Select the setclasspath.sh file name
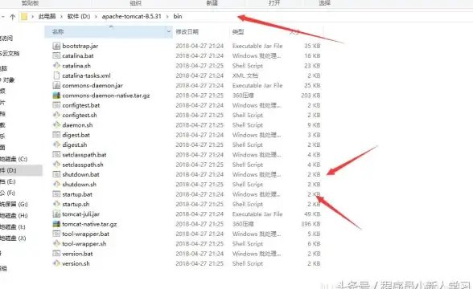This screenshot has width=473, height=289. coord(83,165)
